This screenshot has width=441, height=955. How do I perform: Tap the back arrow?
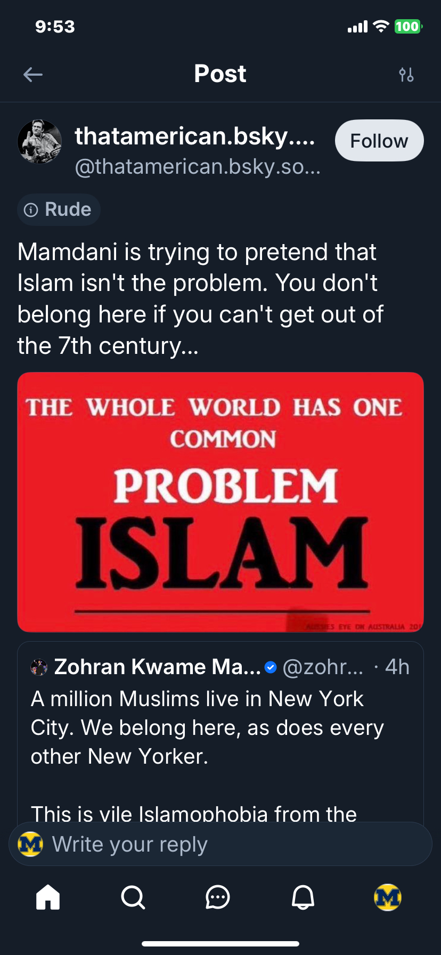(33, 75)
